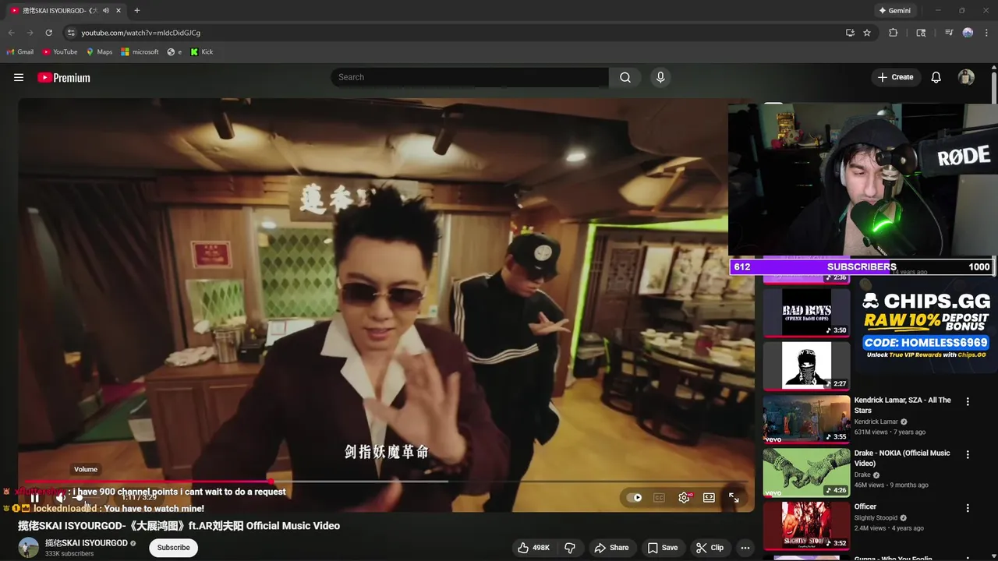Image resolution: width=998 pixels, height=561 pixels.
Task: Install app icon in address bar
Action: 850,33
